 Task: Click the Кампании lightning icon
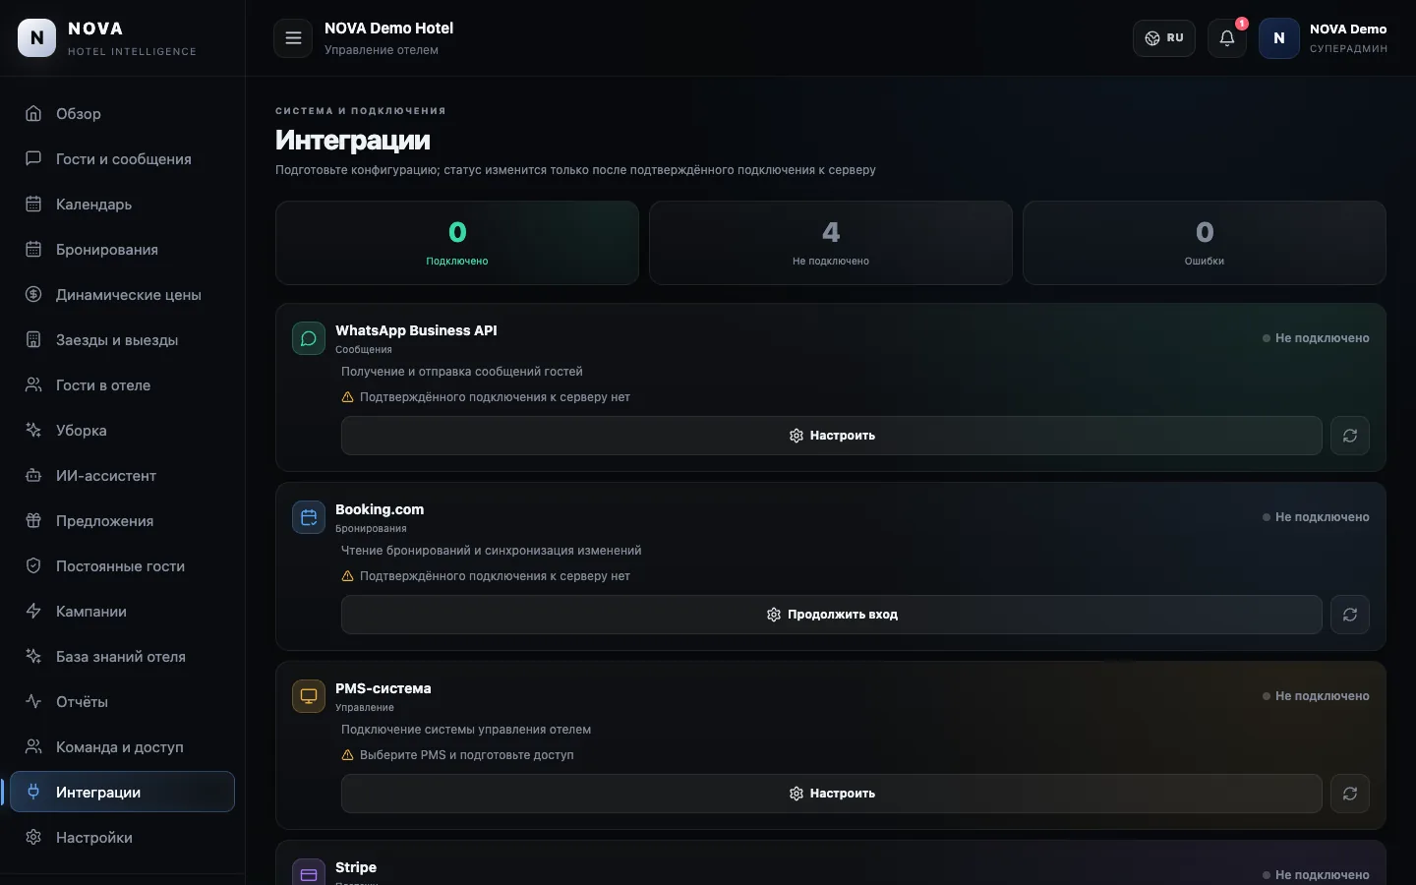click(x=33, y=611)
